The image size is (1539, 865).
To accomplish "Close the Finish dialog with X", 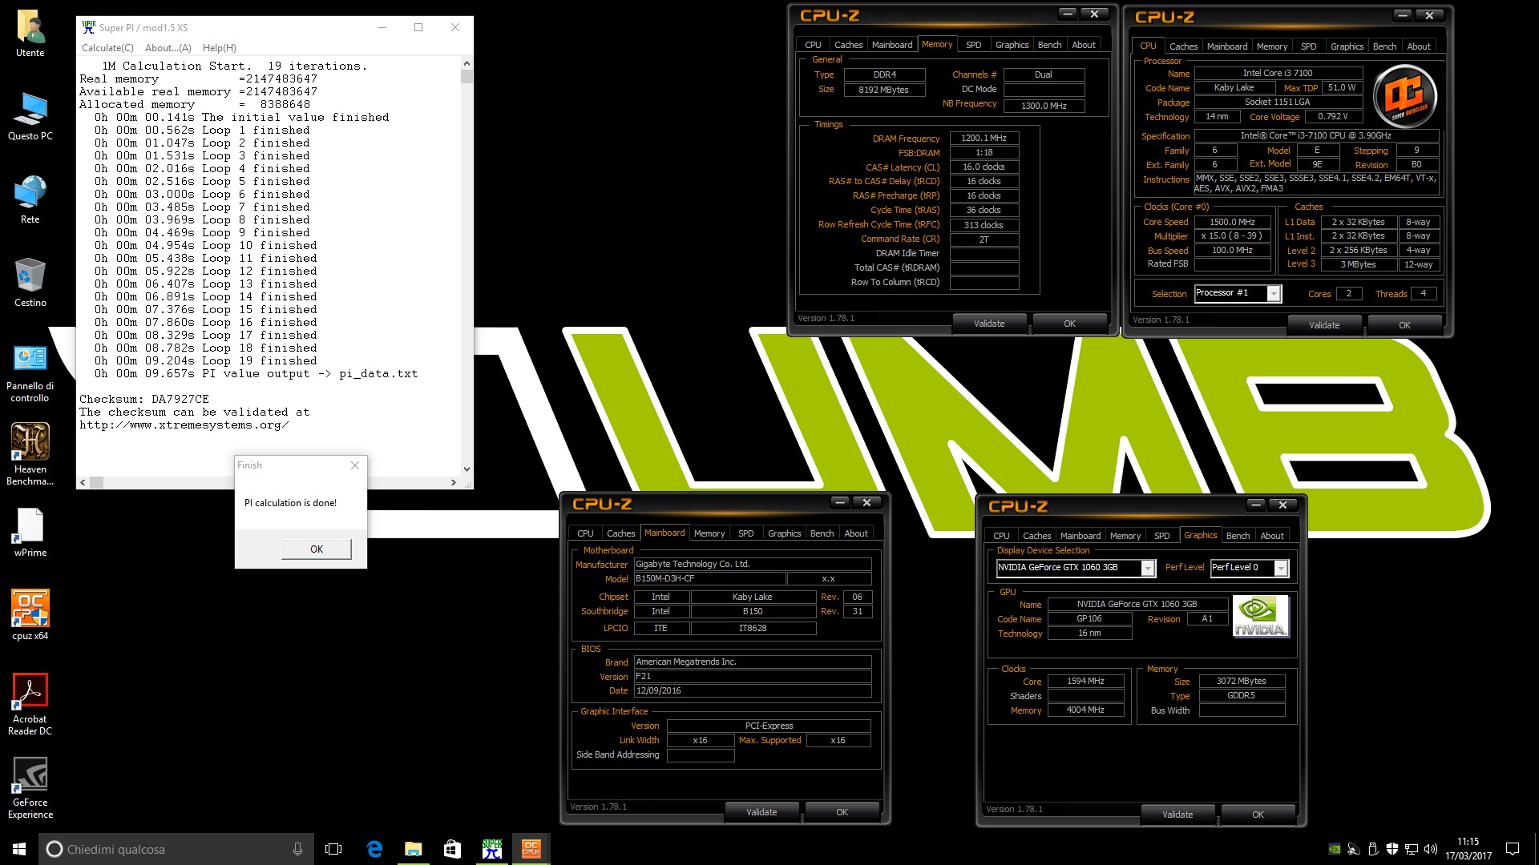I will coord(355,465).
